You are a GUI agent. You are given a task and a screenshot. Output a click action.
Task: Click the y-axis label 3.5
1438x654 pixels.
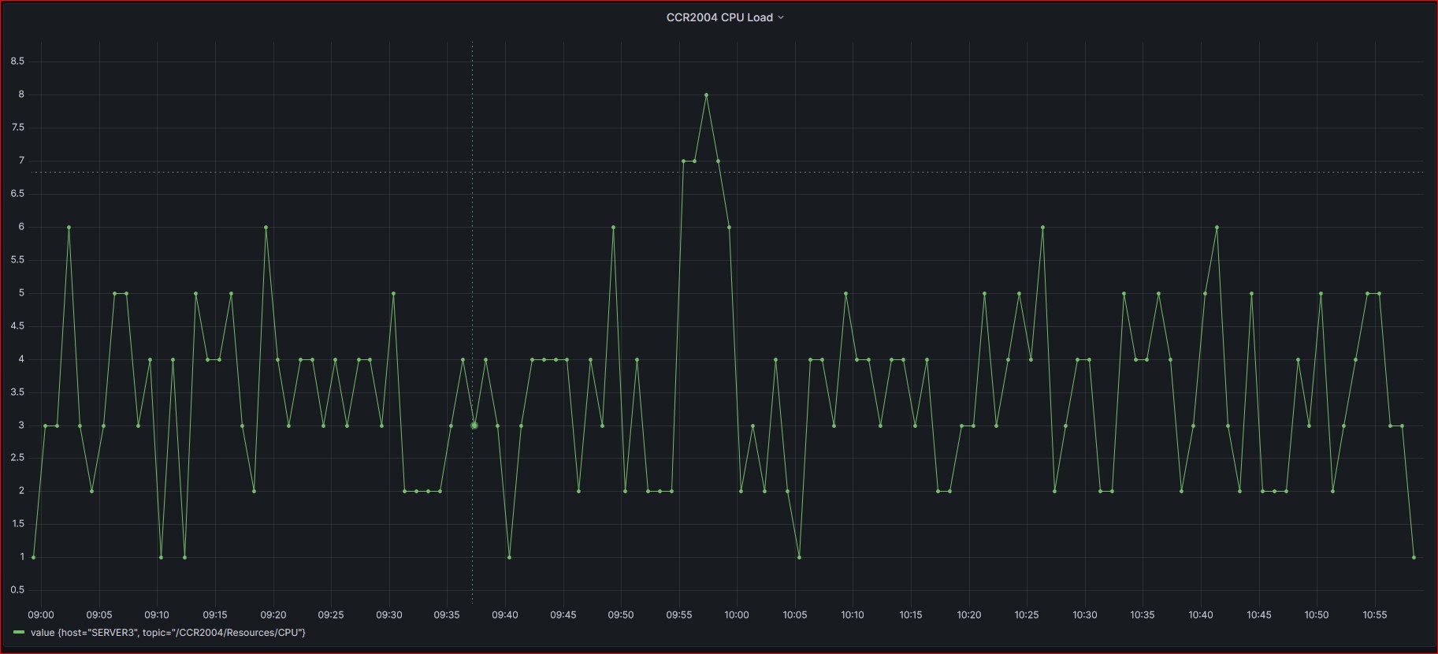(x=17, y=392)
